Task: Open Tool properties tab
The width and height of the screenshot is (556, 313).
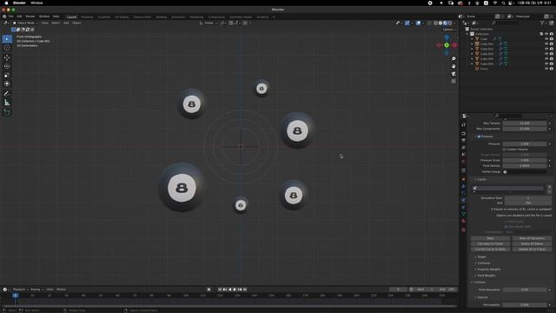Action: point(463,124)
